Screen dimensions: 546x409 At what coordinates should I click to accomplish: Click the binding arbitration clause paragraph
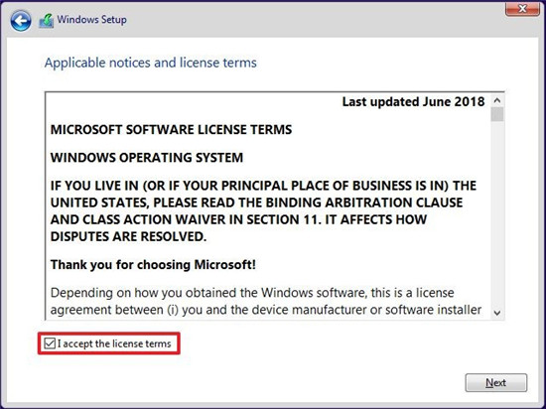(263, 210)
